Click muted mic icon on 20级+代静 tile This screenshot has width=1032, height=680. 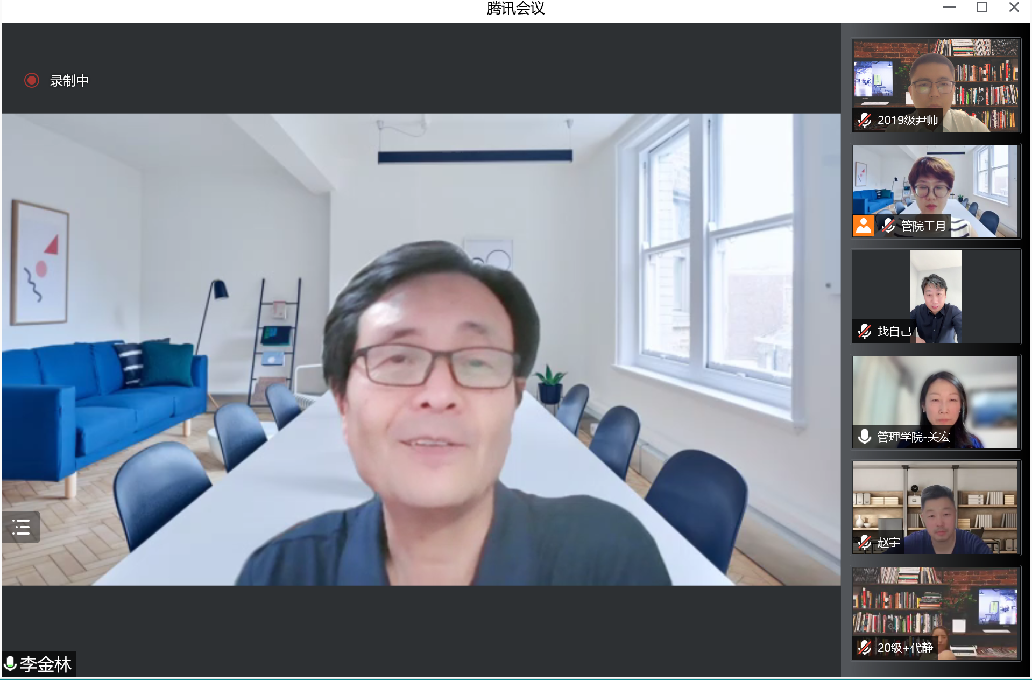click(865, 648)
